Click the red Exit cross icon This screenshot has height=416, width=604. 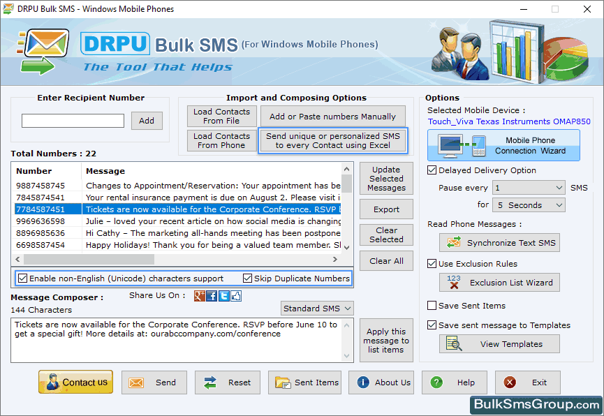coord(510,382)
